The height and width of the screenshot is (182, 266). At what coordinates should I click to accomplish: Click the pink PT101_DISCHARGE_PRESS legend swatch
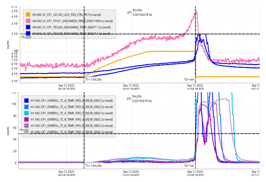[28, 21]
